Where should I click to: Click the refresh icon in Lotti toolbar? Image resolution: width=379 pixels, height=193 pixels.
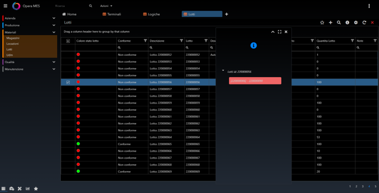pos(364,23)
